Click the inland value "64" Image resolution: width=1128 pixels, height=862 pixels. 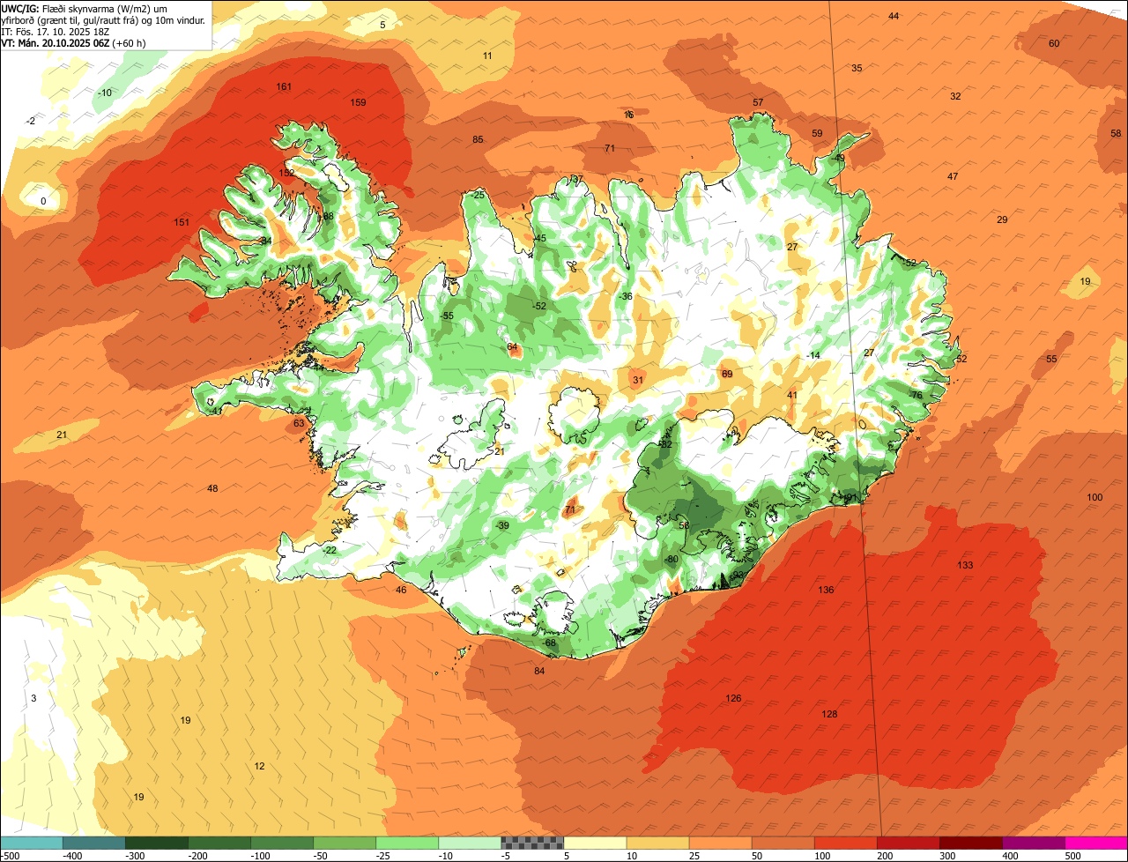point(512,347)
